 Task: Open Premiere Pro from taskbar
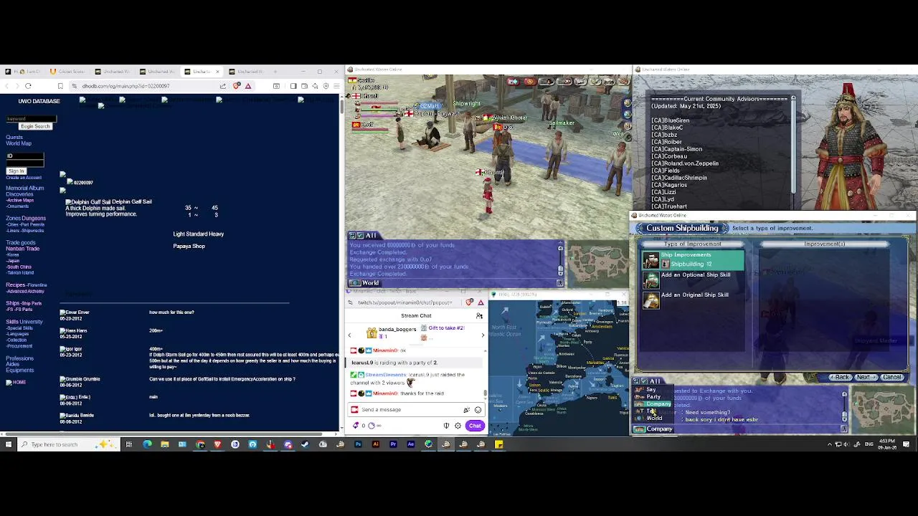click(393, 444)
